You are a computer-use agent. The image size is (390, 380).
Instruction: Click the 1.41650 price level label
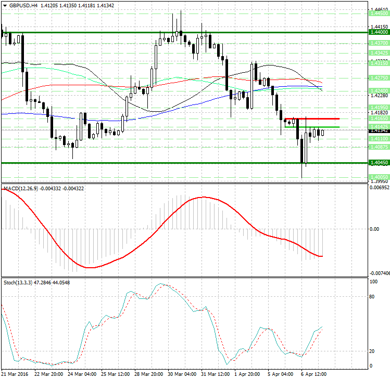378,119
